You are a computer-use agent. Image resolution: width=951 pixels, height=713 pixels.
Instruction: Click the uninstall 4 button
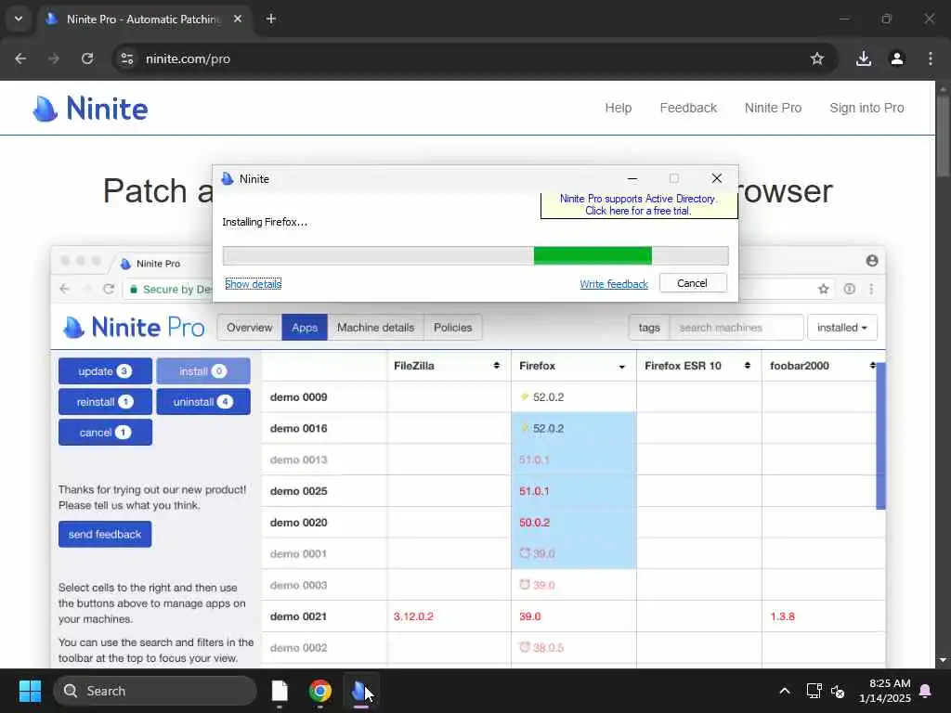[x=203, y=402]
